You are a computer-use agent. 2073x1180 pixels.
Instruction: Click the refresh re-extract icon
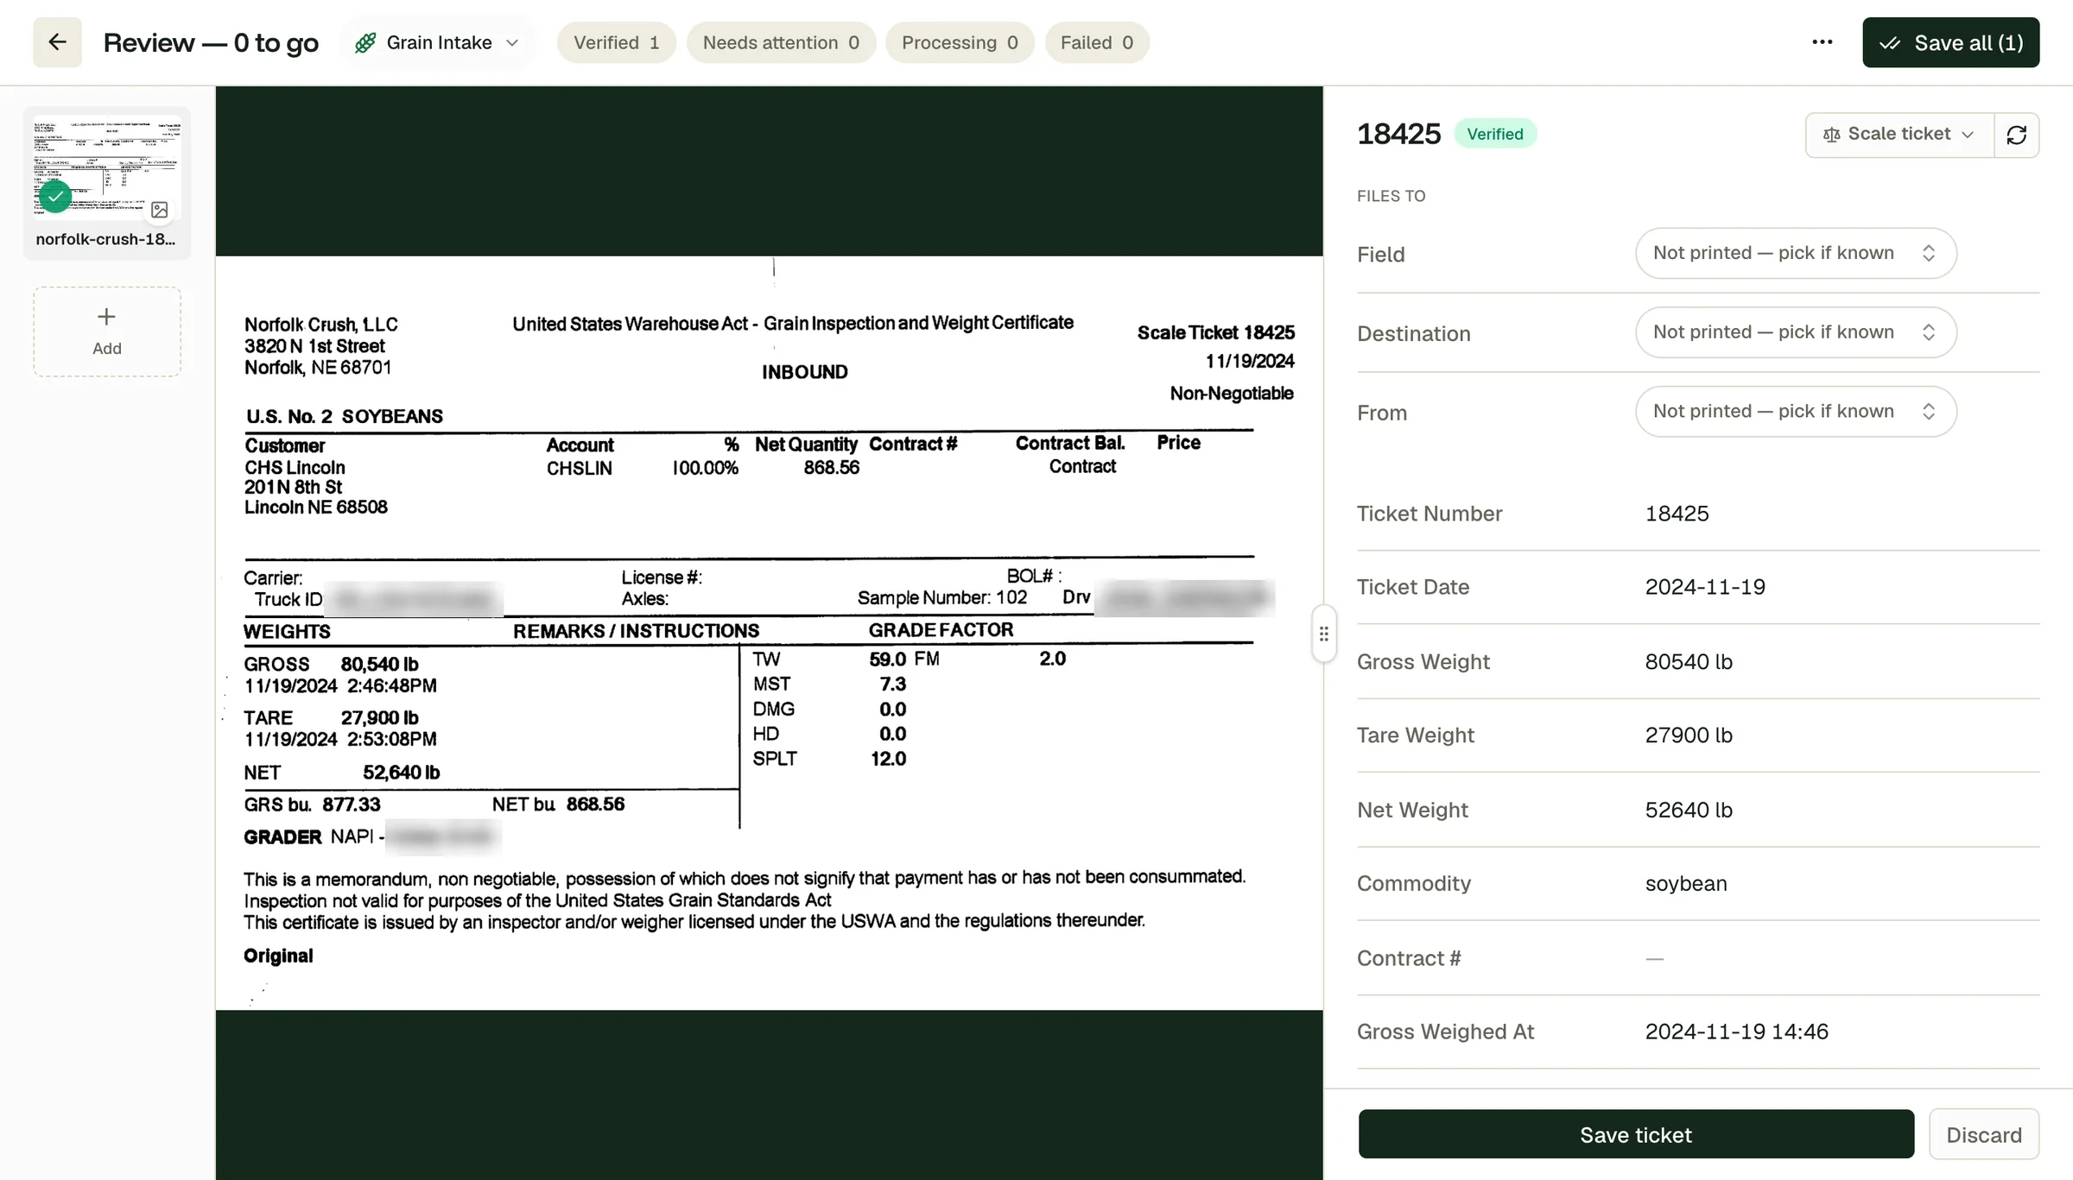tap(2017, 135)
